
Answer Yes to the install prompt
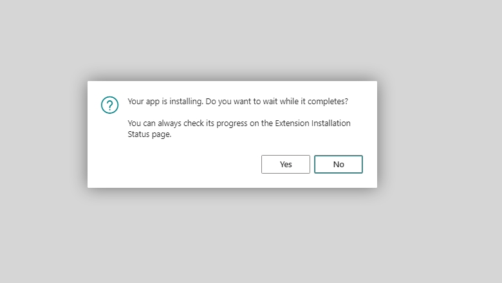pos(286,165)
